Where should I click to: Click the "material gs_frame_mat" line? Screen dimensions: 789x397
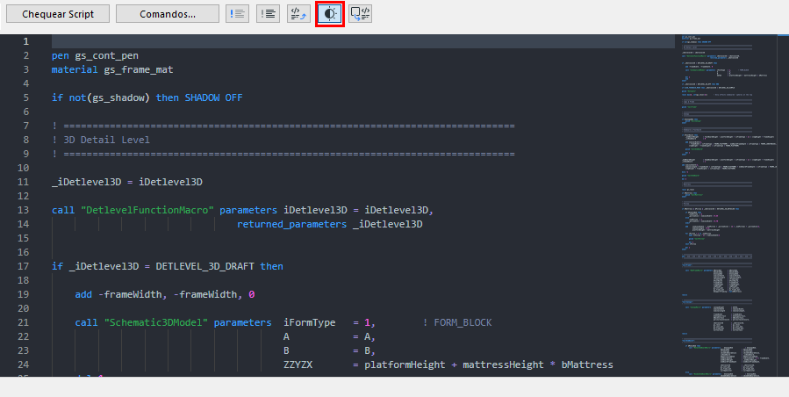(112, 69)
